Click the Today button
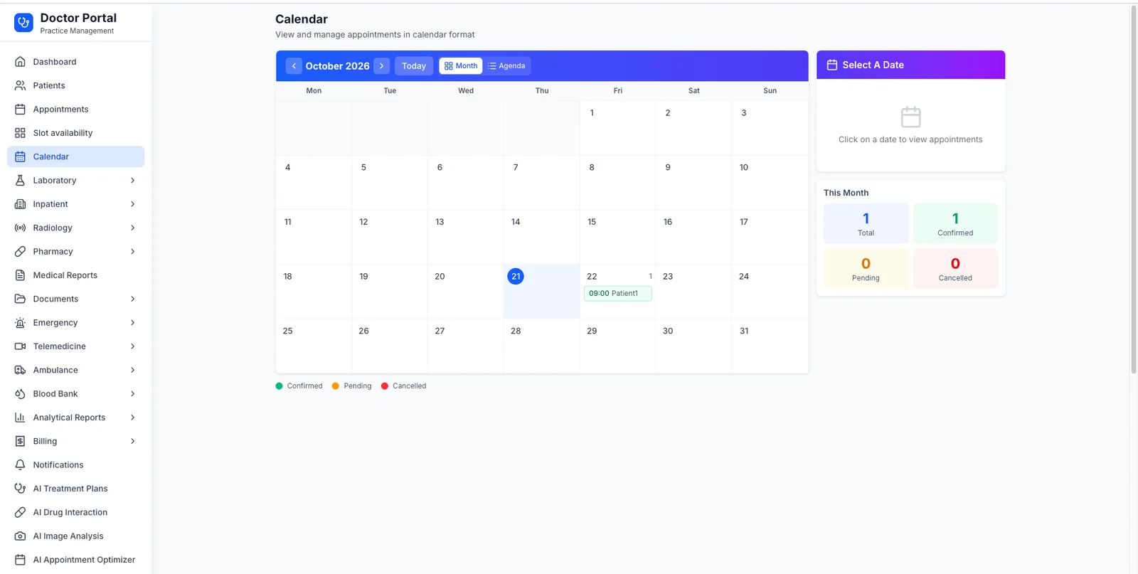1138x574 pixels. click(414, 66)
